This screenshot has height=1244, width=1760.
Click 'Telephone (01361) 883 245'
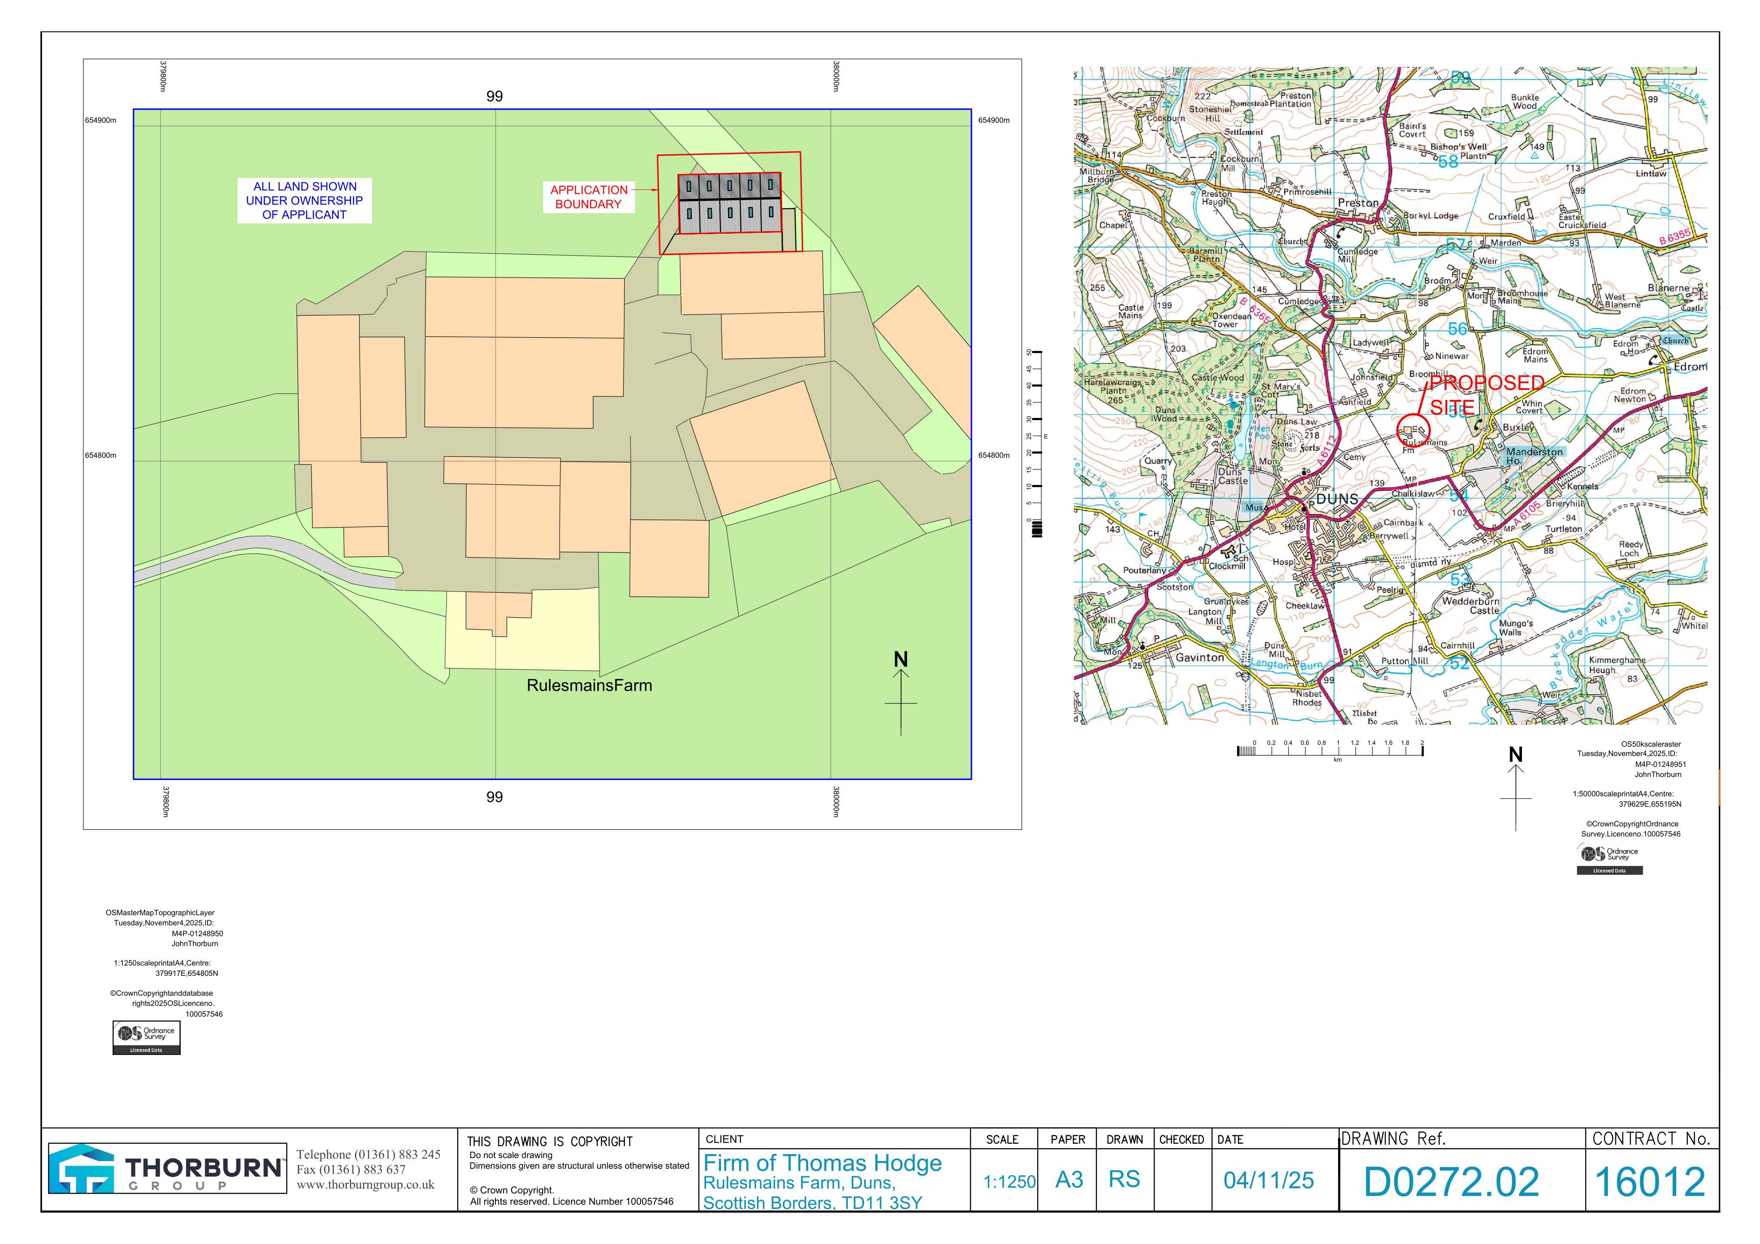point(369,1154)
